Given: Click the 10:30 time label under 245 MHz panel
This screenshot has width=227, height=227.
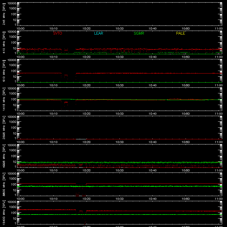Looking at the screenshot, I should point(119,29).
